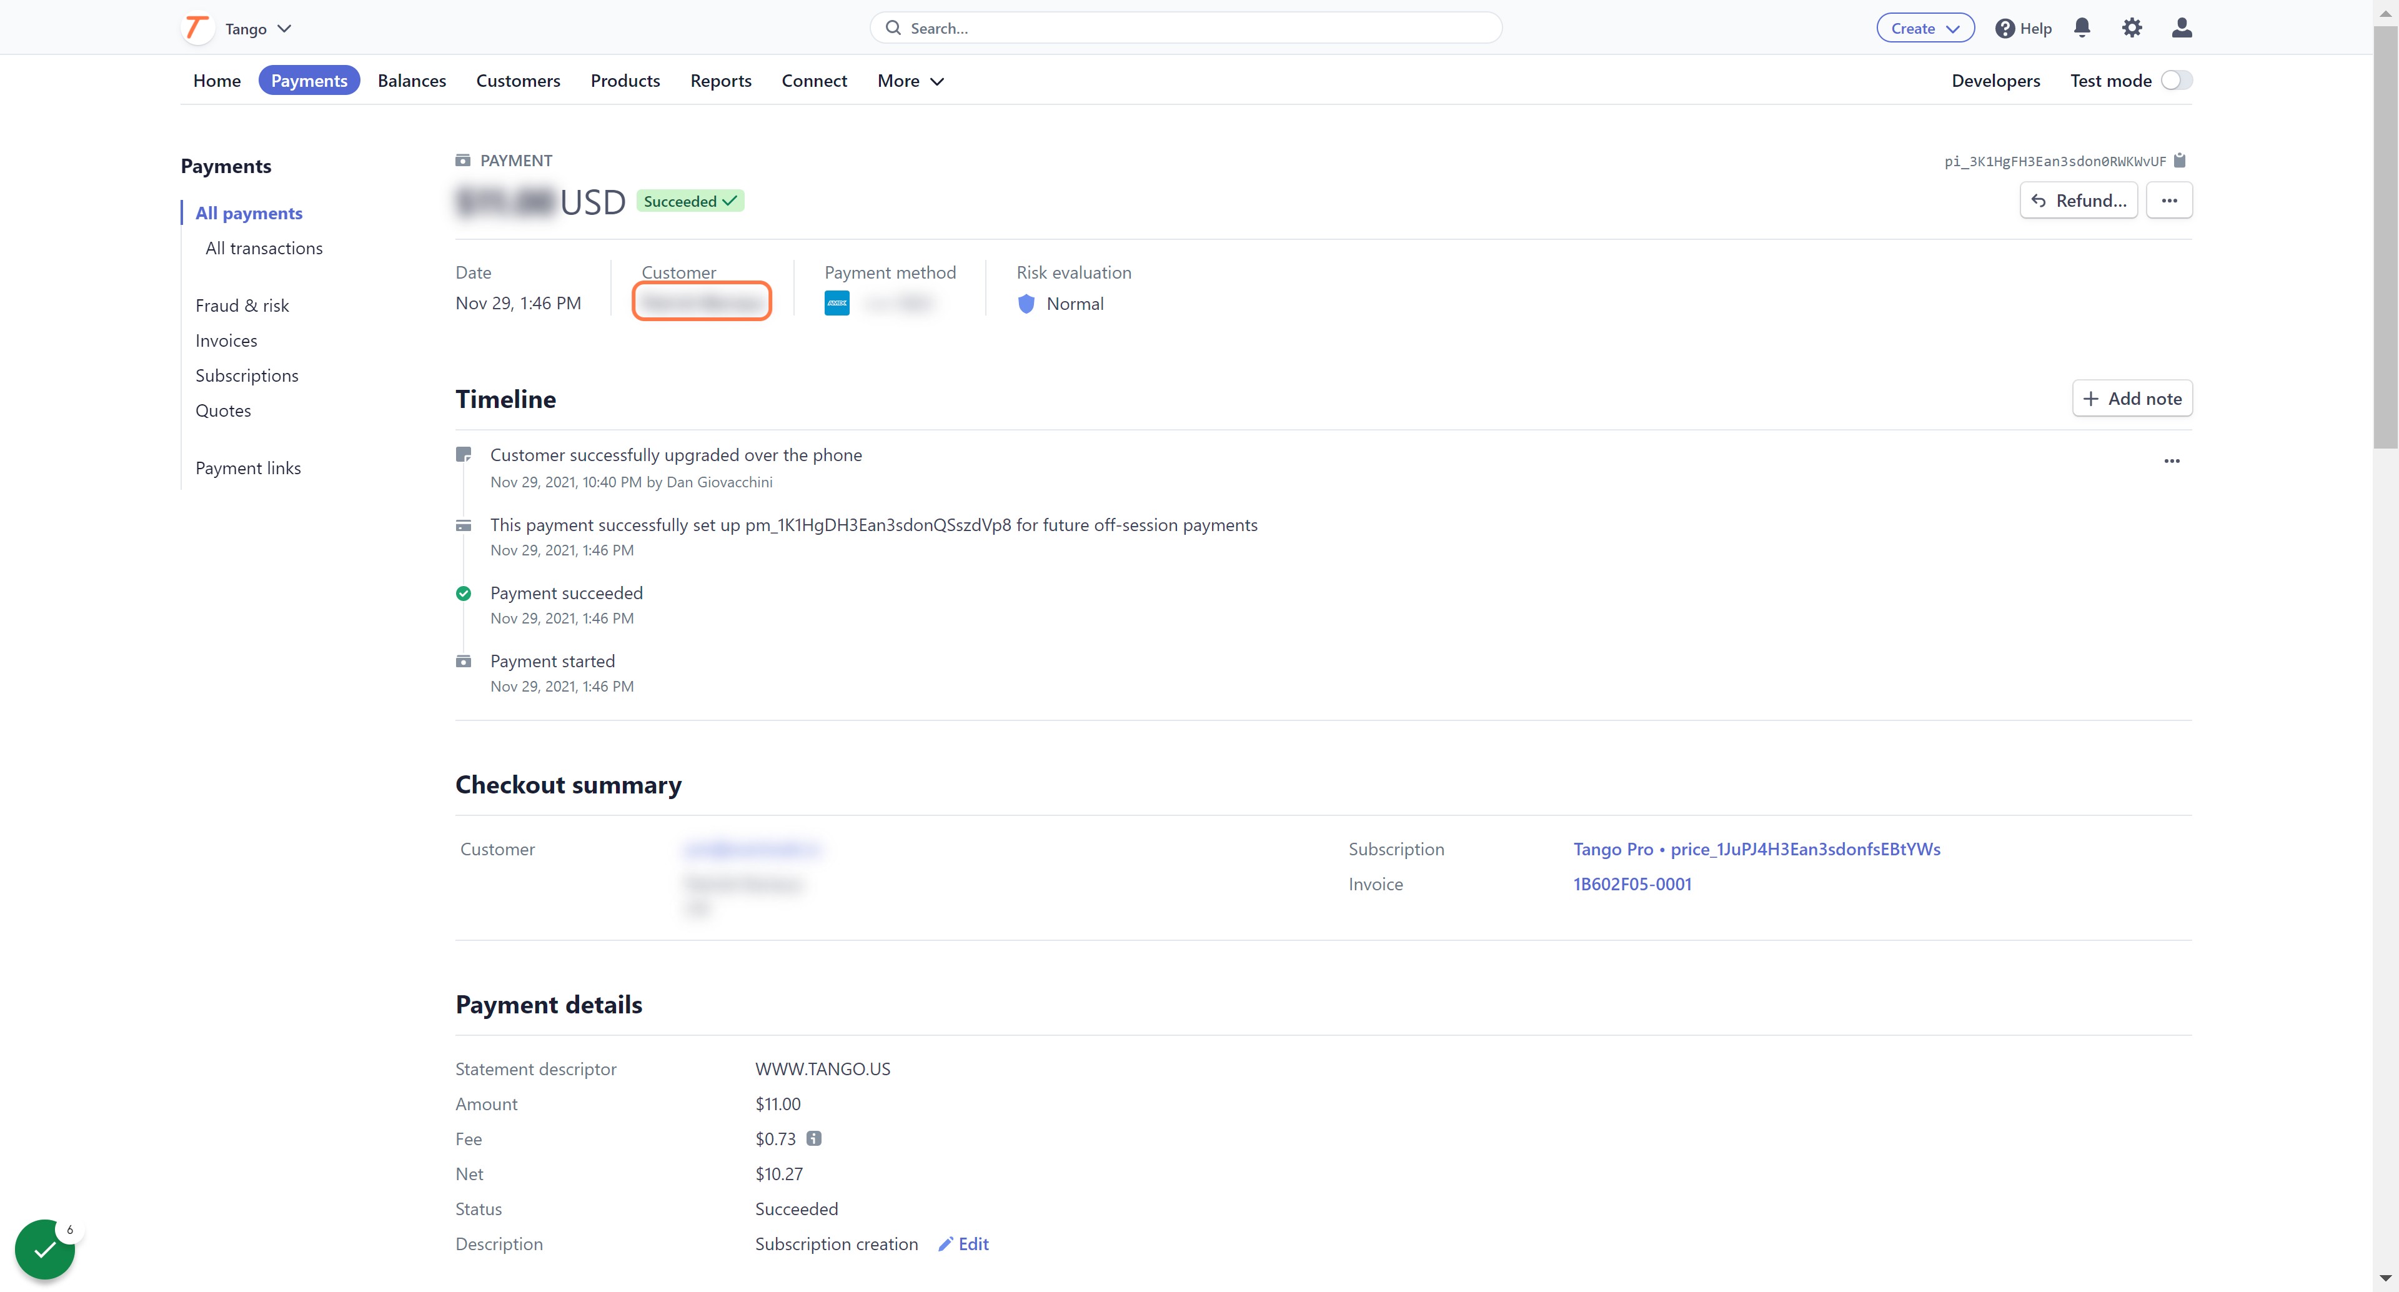Click the Help question mark icon

click(2004, 29)
